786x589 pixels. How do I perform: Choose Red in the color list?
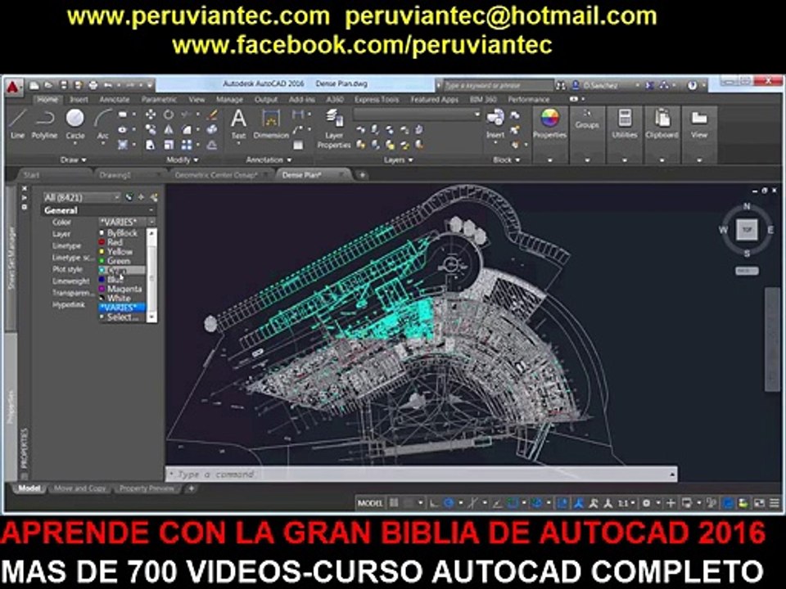tap(122, 242)
